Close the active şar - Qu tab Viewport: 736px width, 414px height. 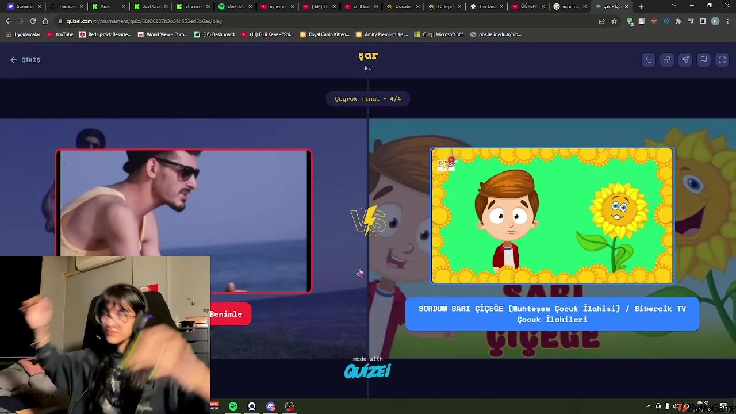click(627, 6)
